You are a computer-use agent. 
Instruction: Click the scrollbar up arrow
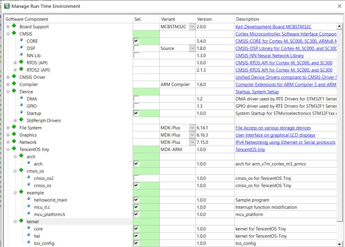point(340,26)
